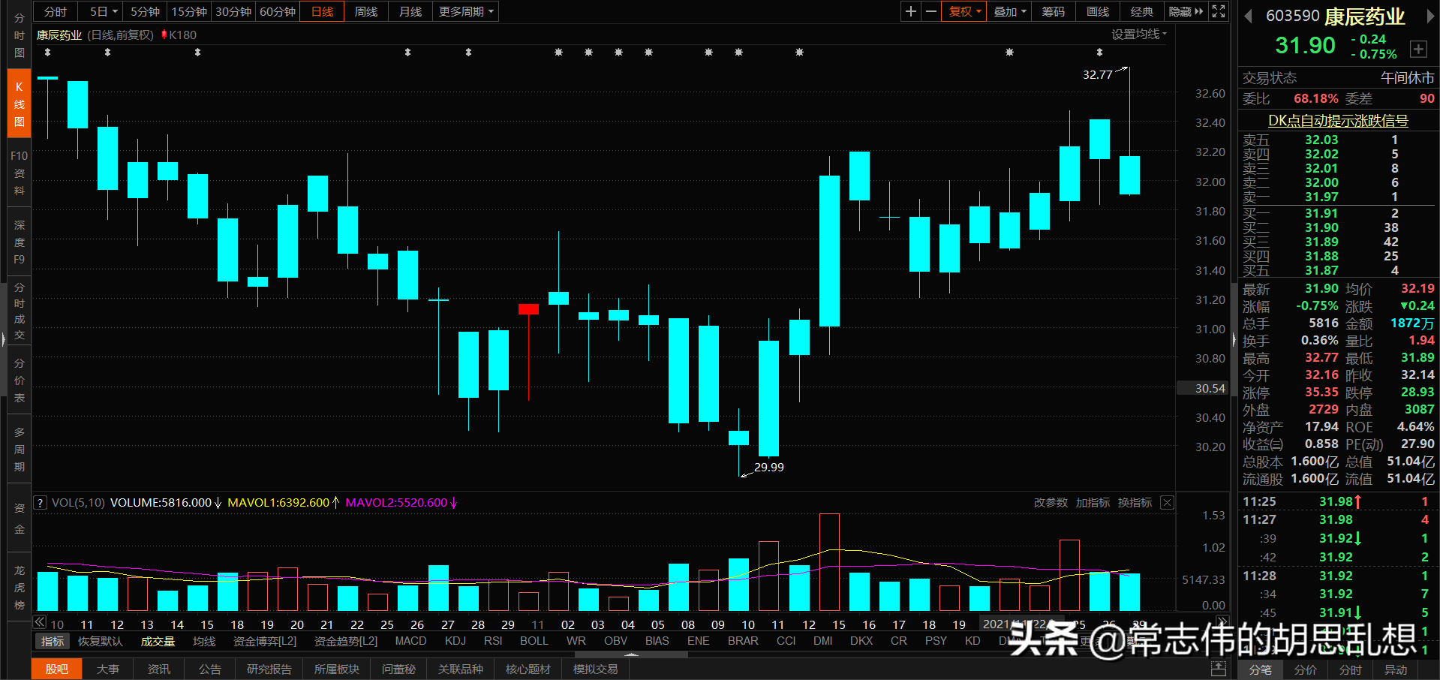Switch to the next stock with the right arrow

point(1432,16)
